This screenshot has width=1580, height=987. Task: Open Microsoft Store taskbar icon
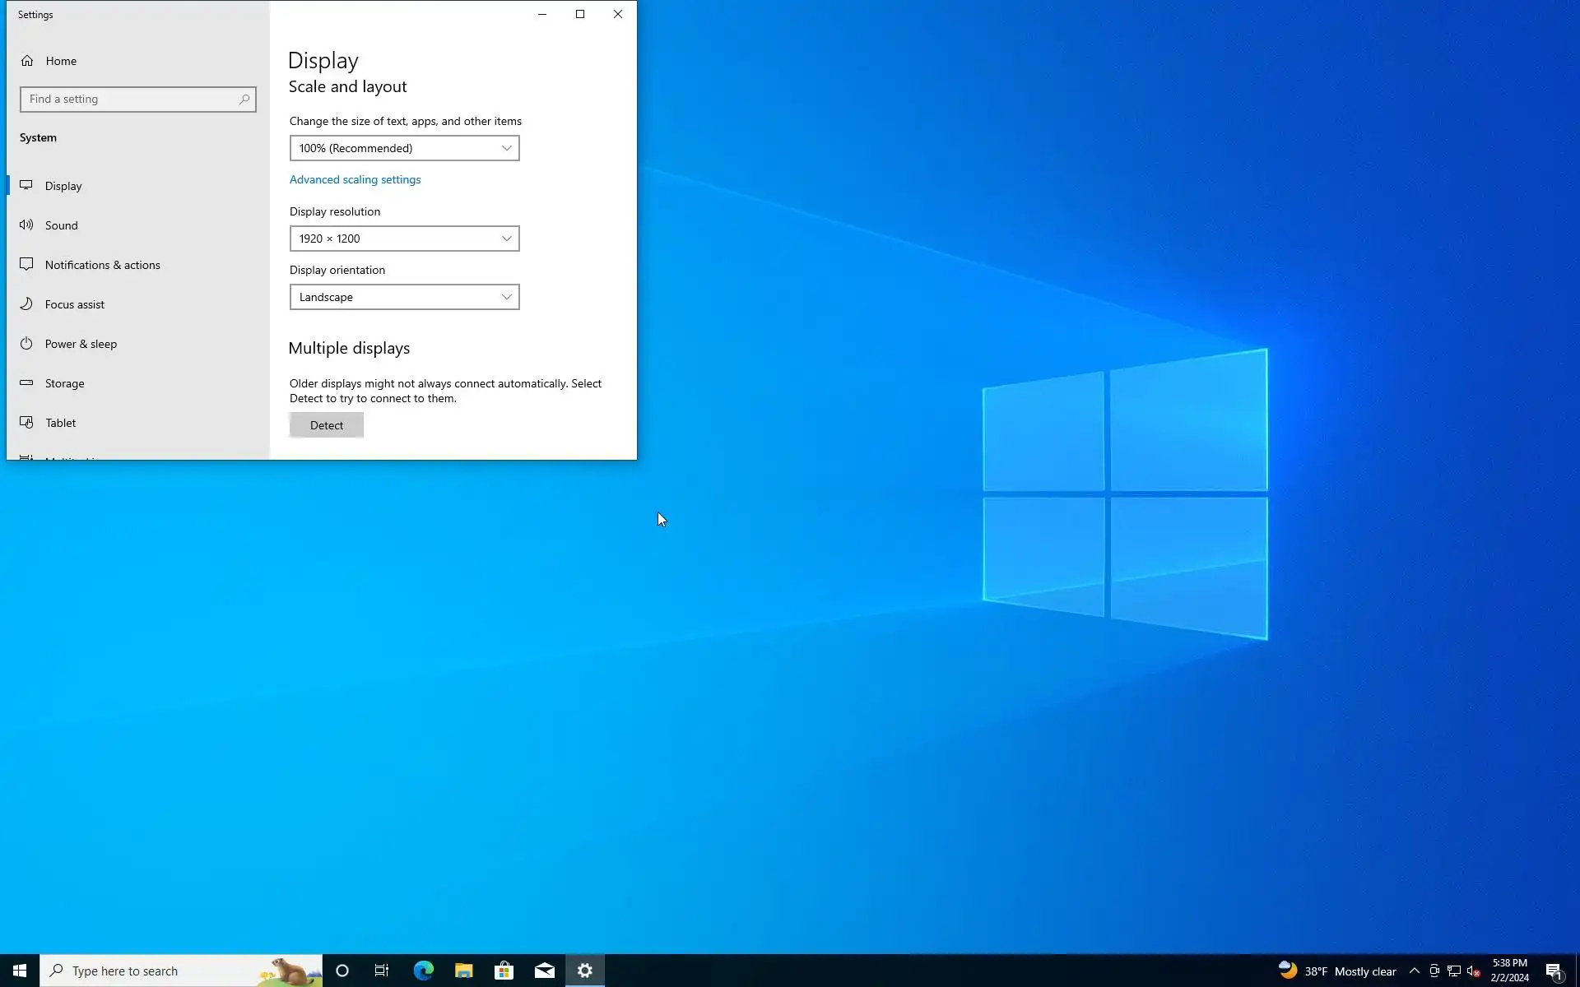click(x=504, y=971)
